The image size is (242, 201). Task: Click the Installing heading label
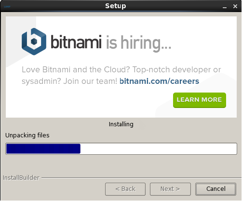[x=121, y=124]
